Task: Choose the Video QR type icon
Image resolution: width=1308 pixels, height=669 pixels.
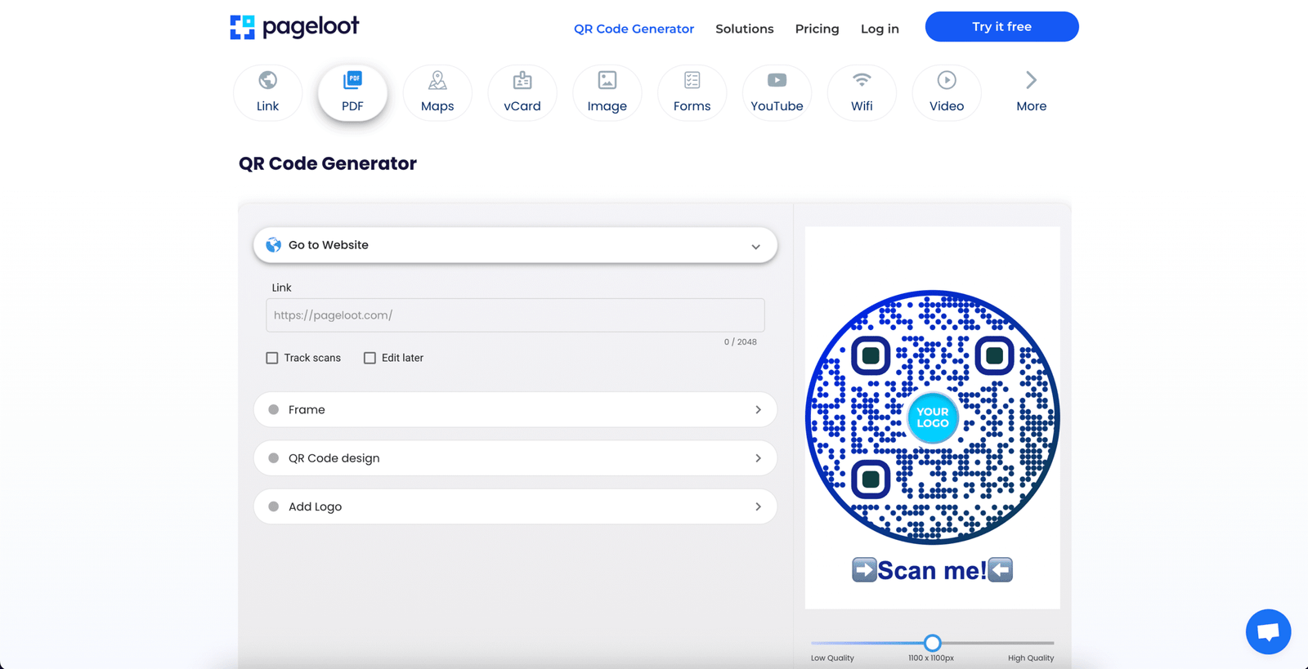Action: [x=947, y=92]
